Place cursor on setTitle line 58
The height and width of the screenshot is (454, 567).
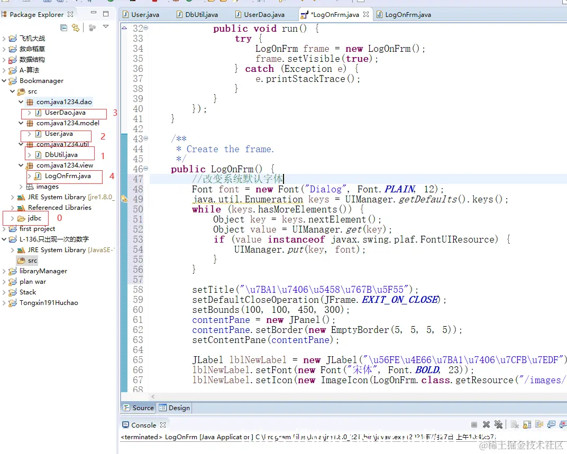pos(305,290)
